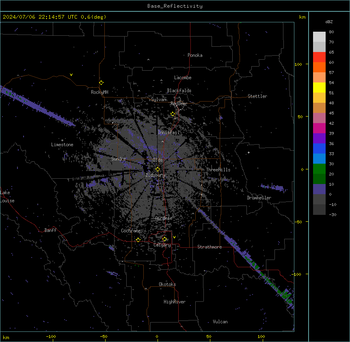Screen dimensions: 350x342
Task: Click the Airdrie label
Action: [164, 218]
